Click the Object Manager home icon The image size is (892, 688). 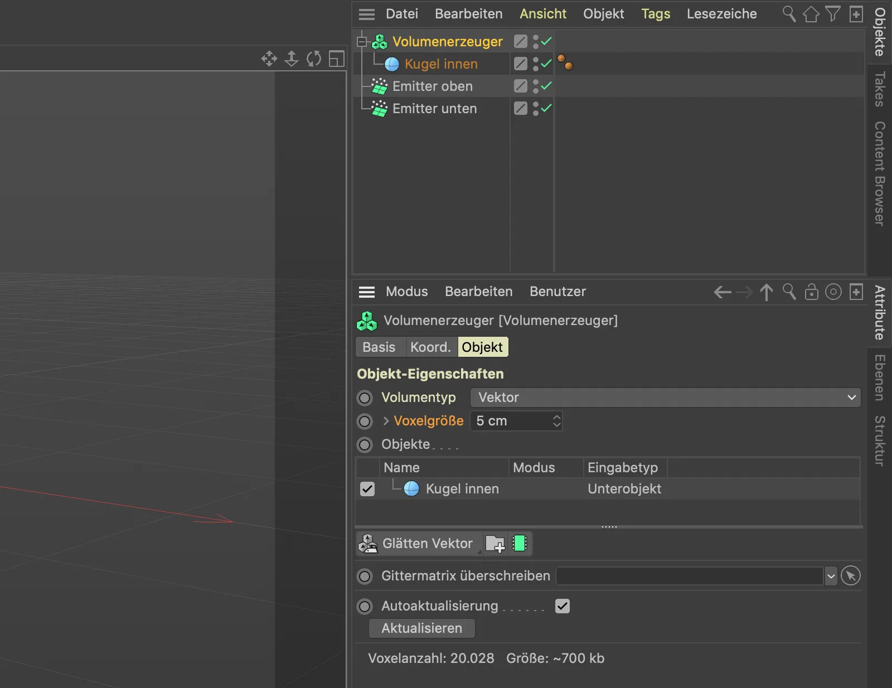click(811, 14)
